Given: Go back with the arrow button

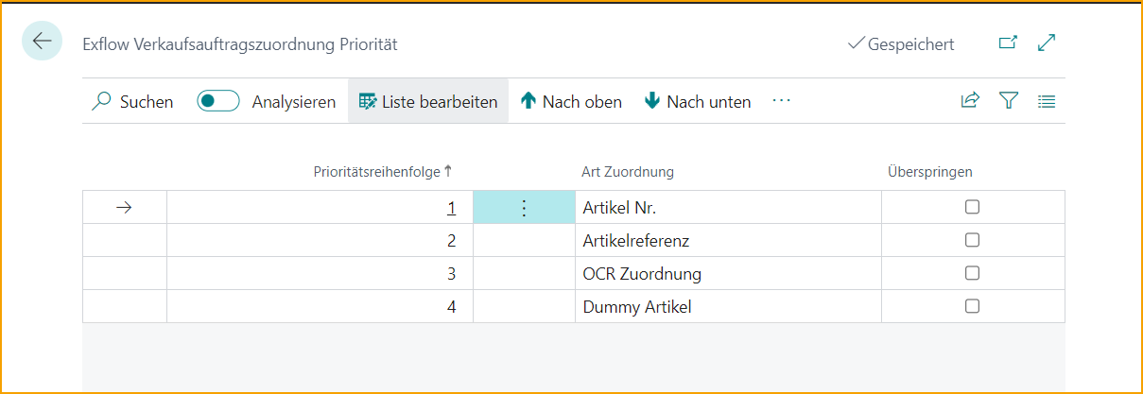Looking at the screenshot, I should (42, 43).
